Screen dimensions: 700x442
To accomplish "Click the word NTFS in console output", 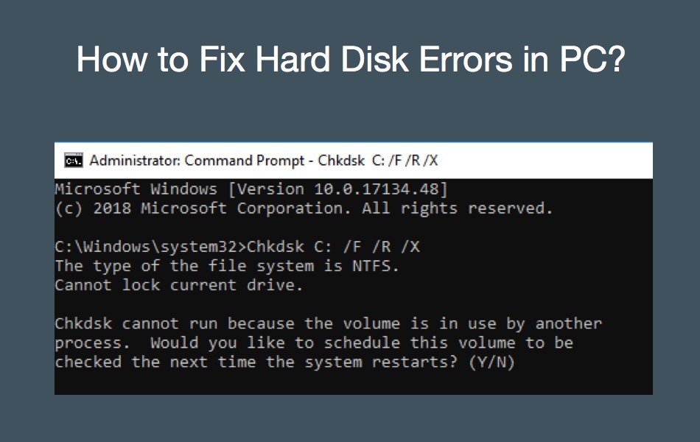I will (375, 266).
